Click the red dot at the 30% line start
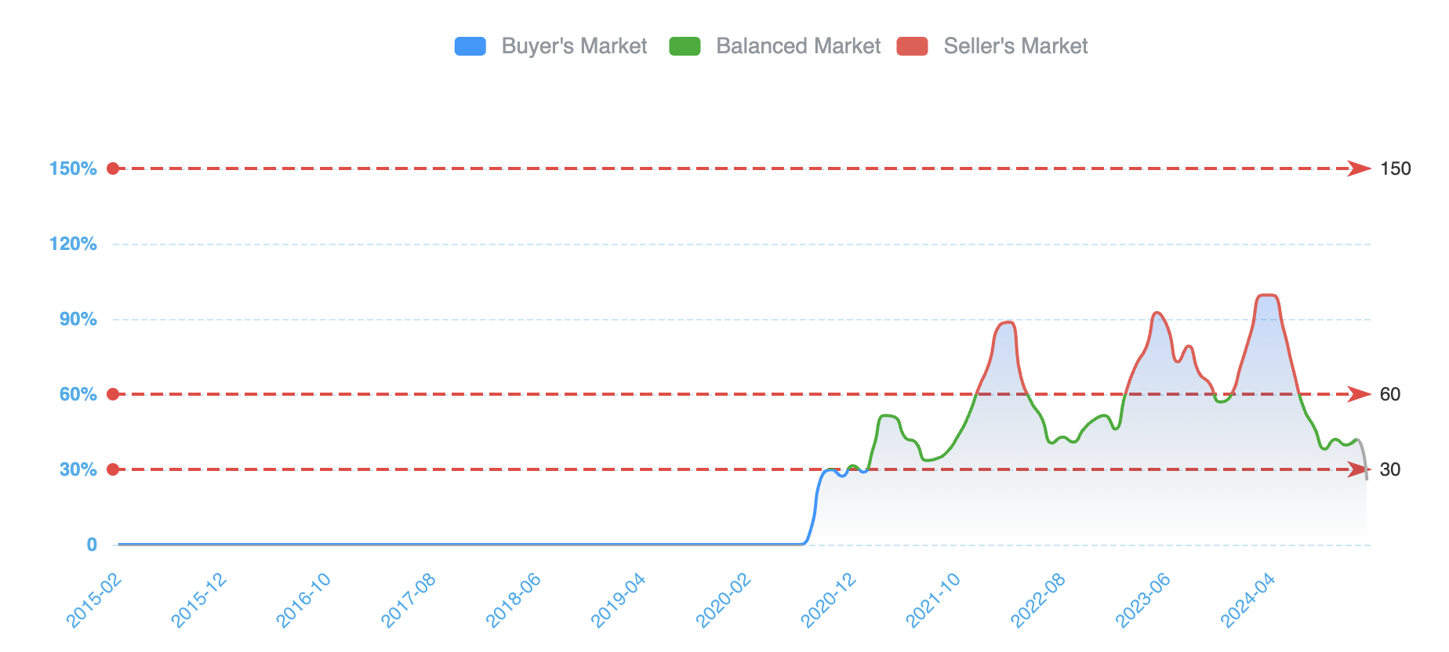Screen dimensions: 1449x652 (113, 469)
